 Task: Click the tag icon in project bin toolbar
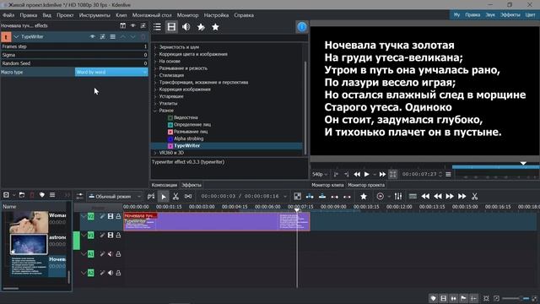(x=42, y=195)
